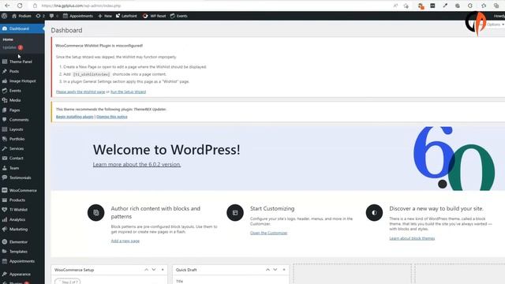The image size is (505, 284).
Task: Open the updates counter in admin bar
Action: pyautogui.click(x=40, y=16)
